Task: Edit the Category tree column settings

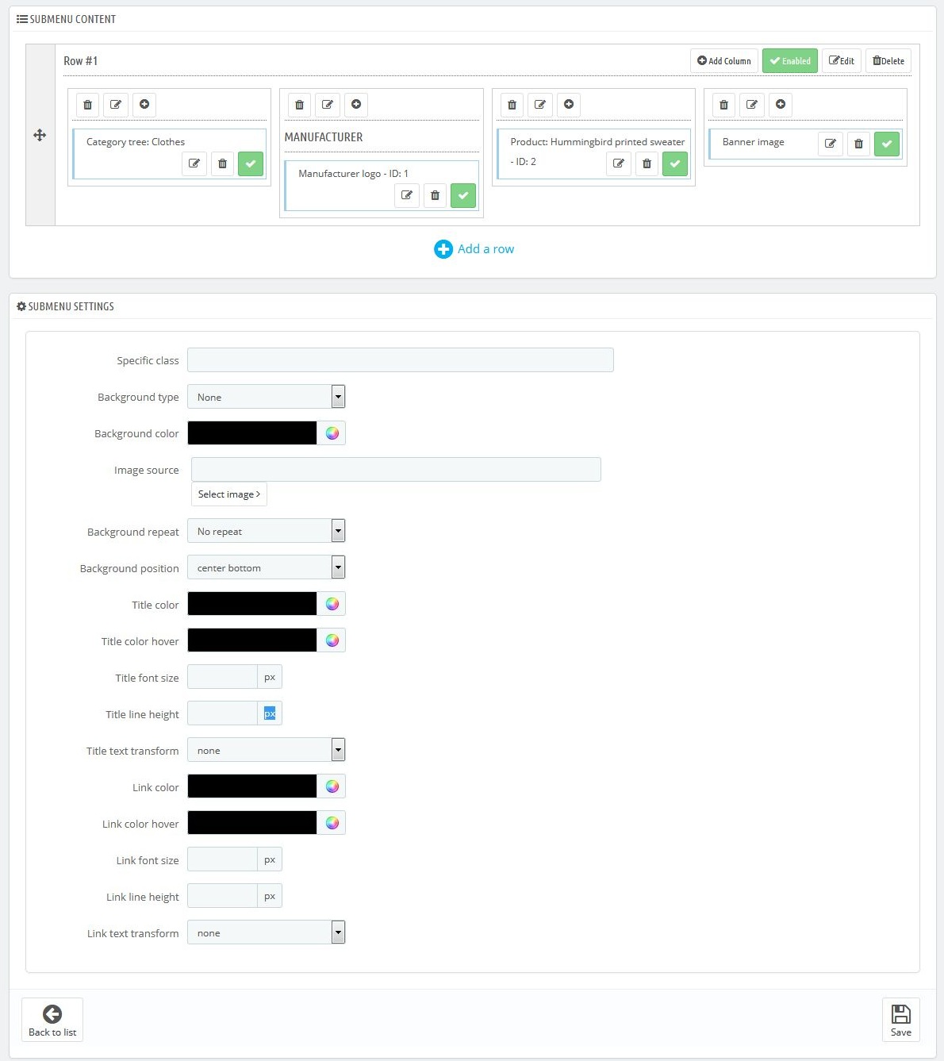Action: coord(116,105)
